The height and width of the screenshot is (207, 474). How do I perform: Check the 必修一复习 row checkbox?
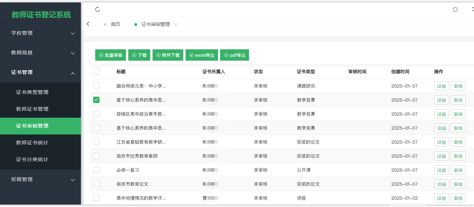pos(96,170)
